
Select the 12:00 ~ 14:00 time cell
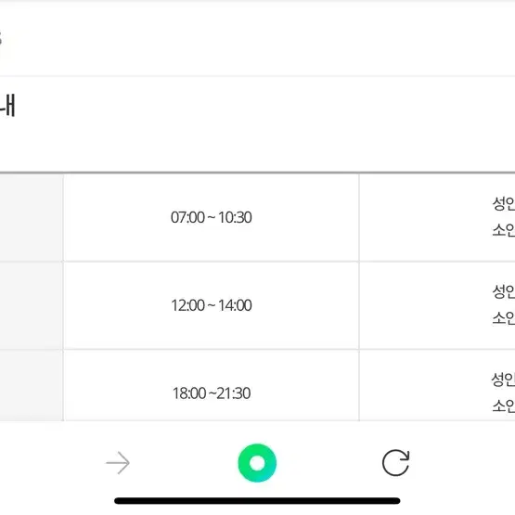(x=212, y=305)
